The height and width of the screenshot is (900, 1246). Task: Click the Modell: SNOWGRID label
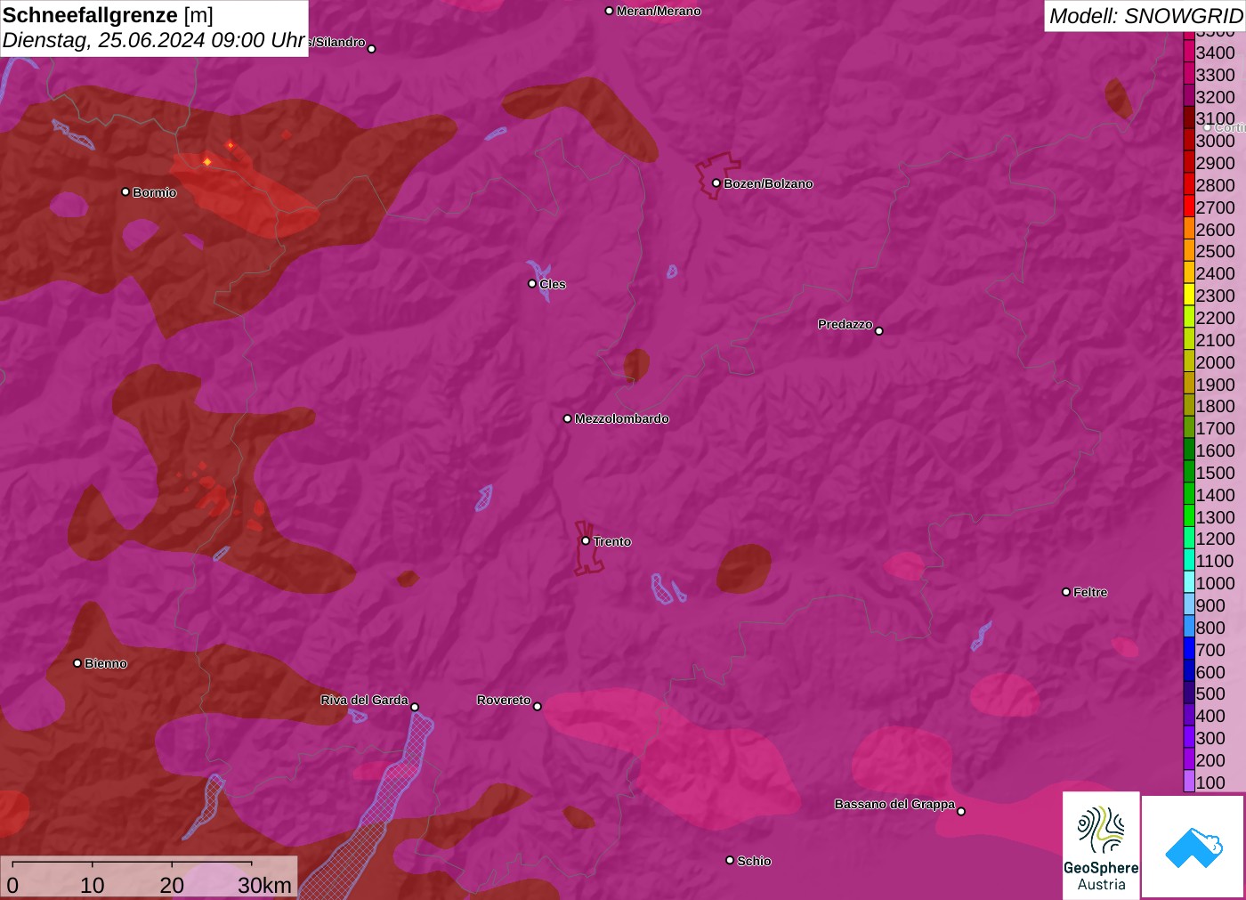(x=1145, y=16)
